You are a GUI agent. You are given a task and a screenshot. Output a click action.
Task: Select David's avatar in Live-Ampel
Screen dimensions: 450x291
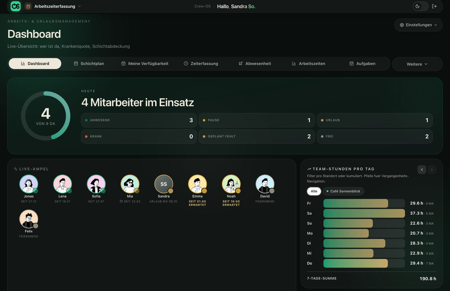(265, 184)
